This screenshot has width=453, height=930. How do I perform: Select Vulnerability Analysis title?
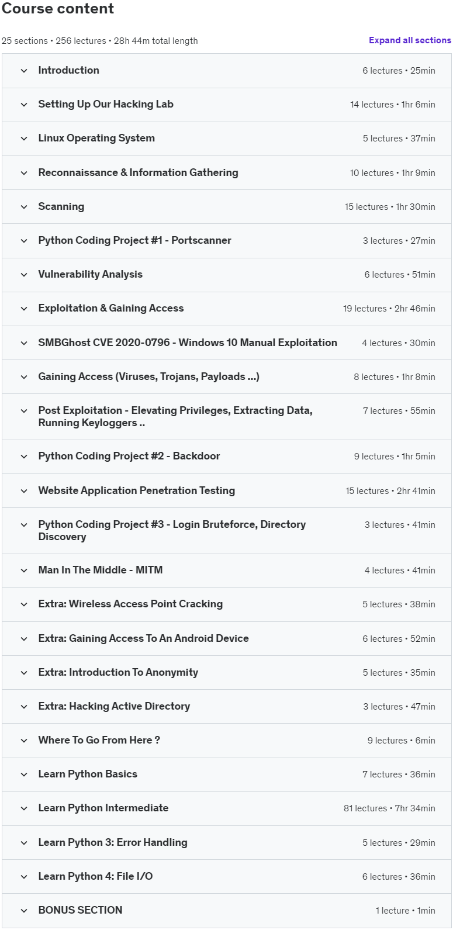pos(90,274)
